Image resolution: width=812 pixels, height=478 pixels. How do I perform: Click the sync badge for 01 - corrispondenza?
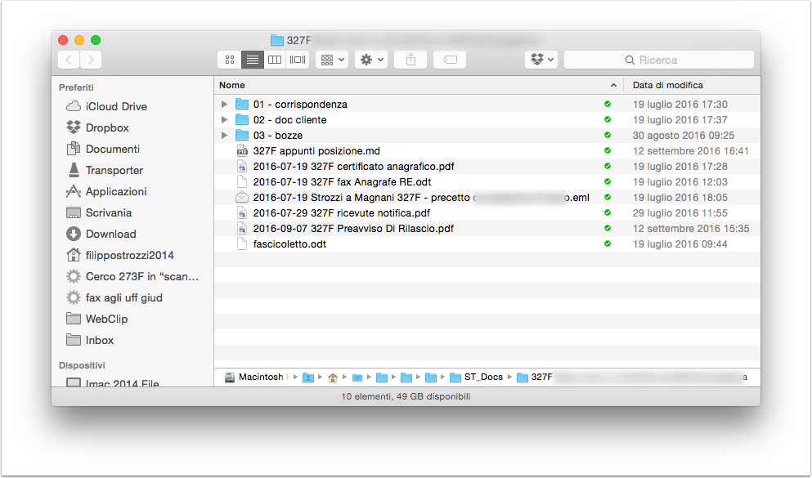608,104
